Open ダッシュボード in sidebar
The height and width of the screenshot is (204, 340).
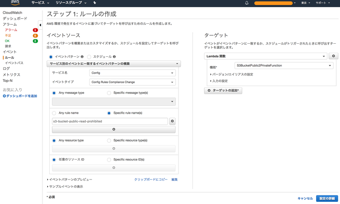(x=15, y=19)
